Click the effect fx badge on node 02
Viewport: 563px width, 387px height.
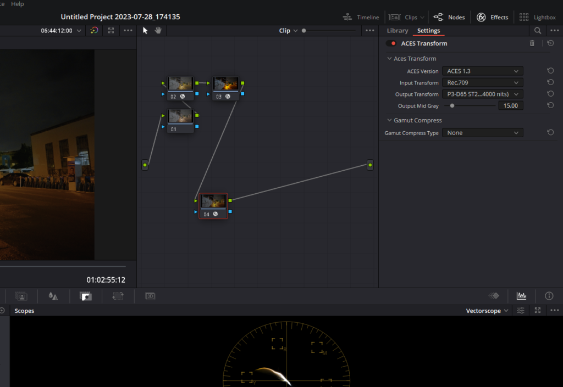(183, 97)
